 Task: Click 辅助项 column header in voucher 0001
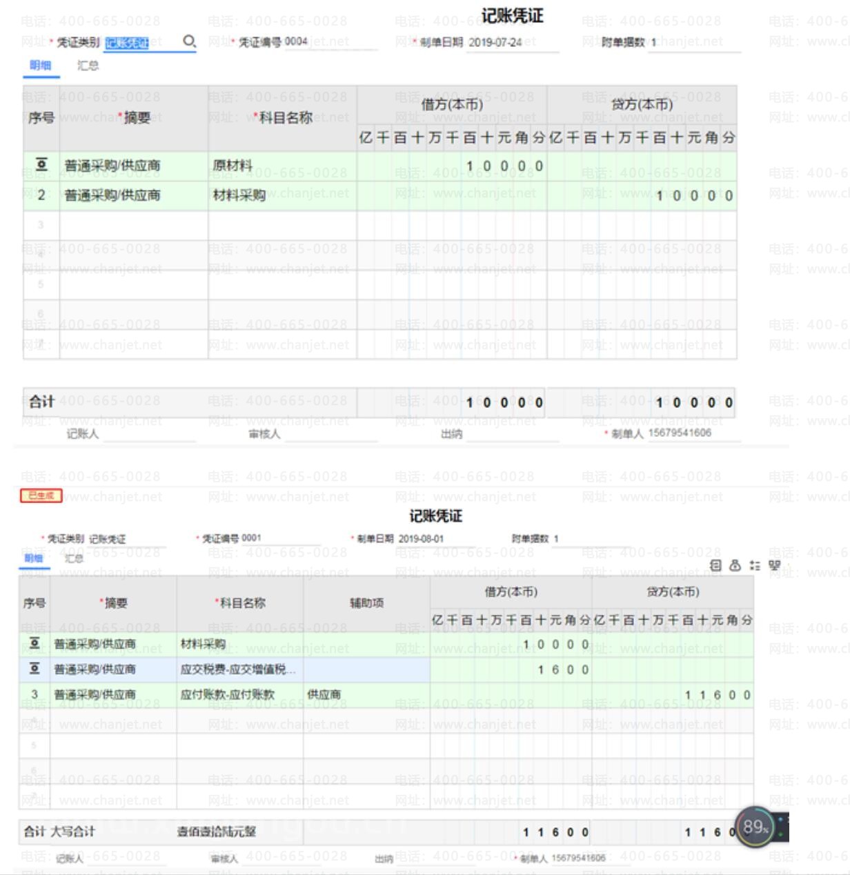coord(366,602)
